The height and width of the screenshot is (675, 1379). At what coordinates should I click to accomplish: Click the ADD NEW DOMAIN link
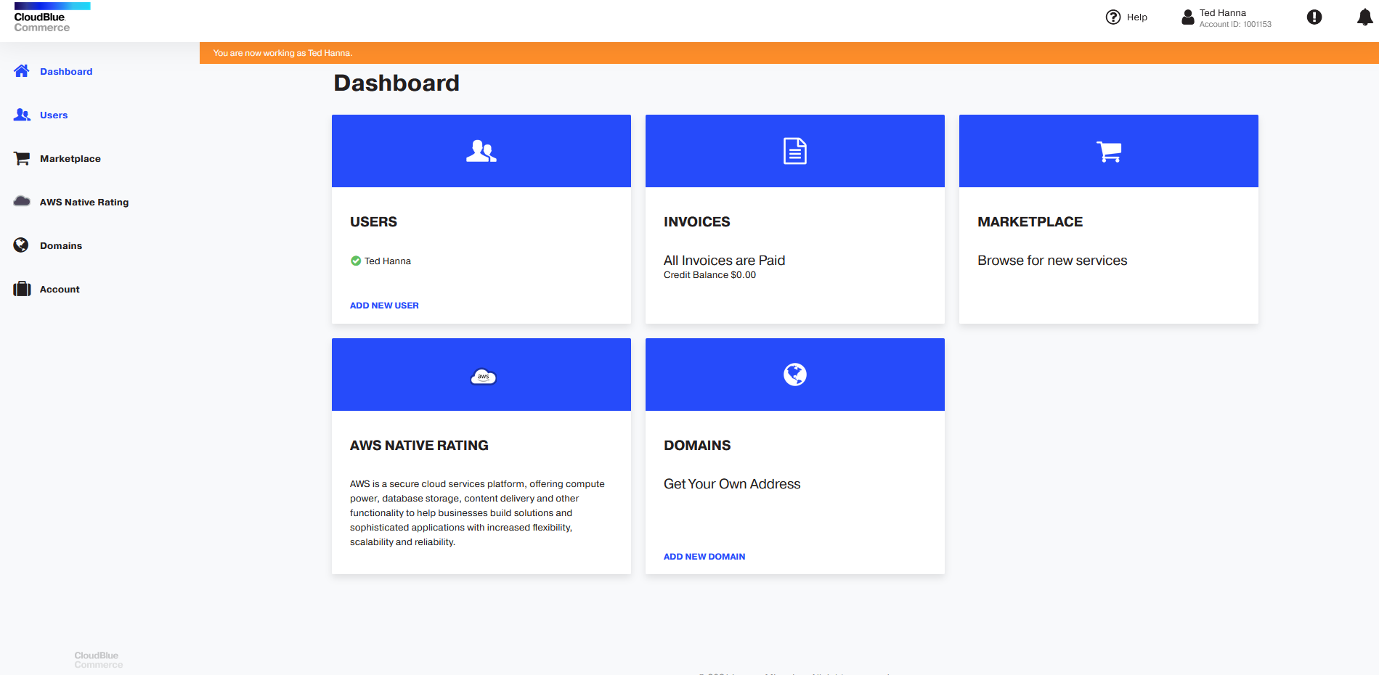coord(704,557)
